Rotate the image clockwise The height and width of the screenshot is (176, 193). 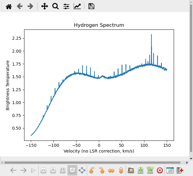coord(102,170)
